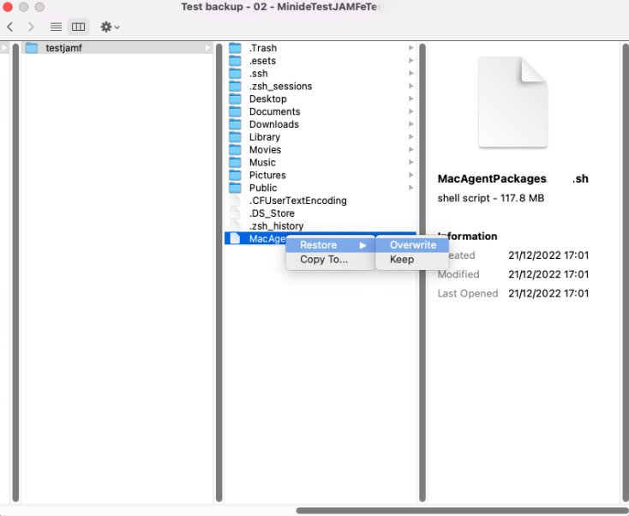Screen dimensions: 629x516
Task: Click the large shell script preview icon
Action: coord(513,102)
